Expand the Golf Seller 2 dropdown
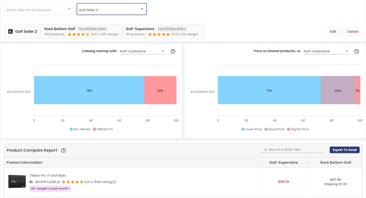 (112, 9)
